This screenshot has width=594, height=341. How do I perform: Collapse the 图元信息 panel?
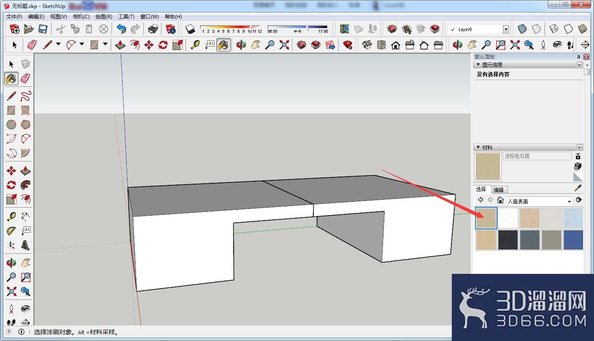478,65
